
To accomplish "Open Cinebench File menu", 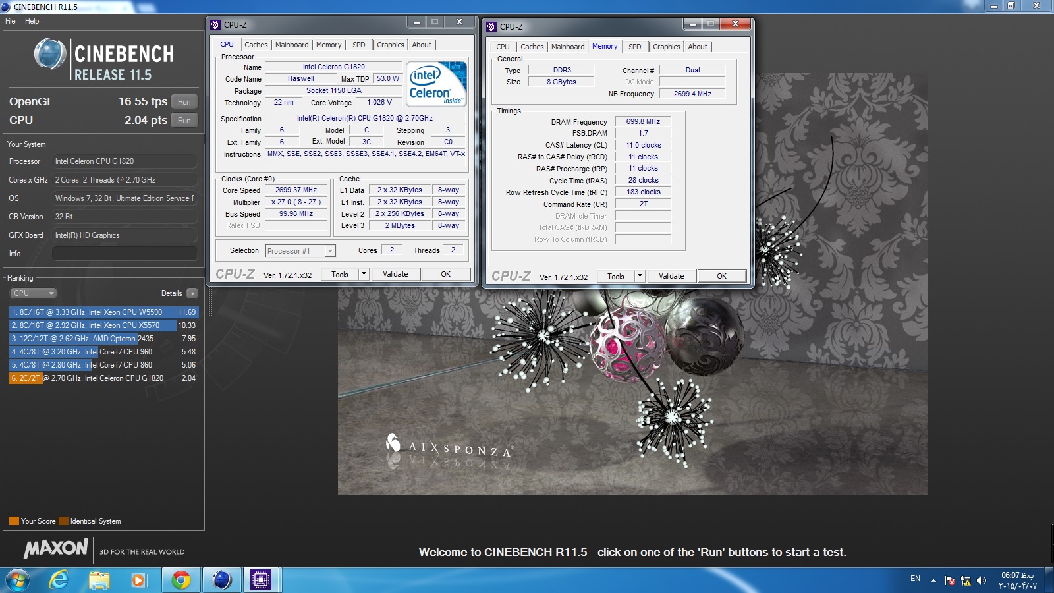I will coord(11,21).
